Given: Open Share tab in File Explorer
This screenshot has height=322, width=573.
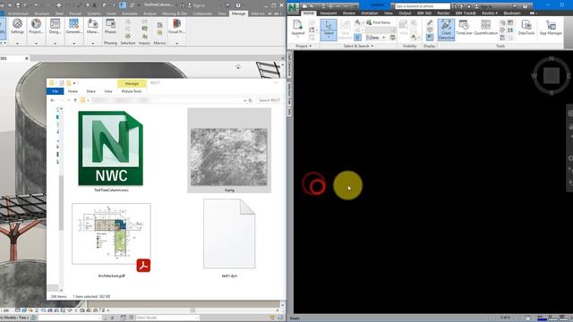Looking at the screenshot, I should tap(90, 91).
